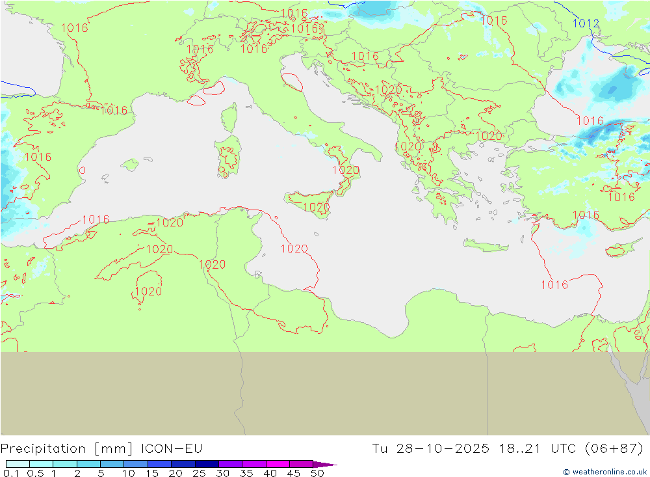
Task: Click the island of Cyprus on the map
Action: point(623,248)
